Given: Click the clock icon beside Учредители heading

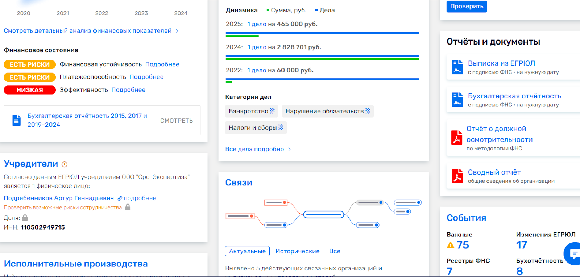Looking at the screenshot, I should (x=65, y=164).
